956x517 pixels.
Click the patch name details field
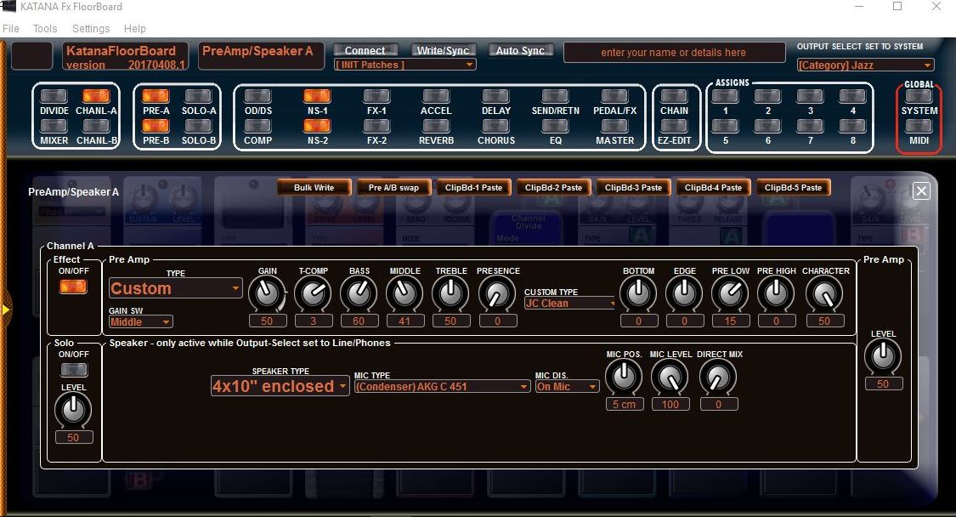(674, 53)
